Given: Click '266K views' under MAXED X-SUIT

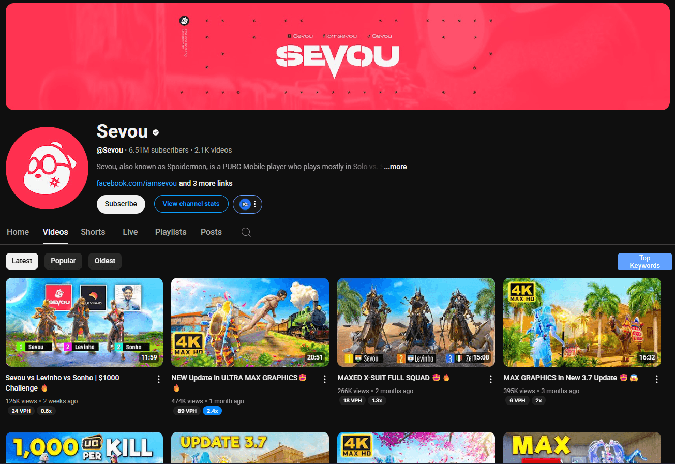Looking at the screenshot, I should [353, 391].
